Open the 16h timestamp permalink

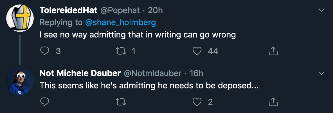(x=196, y=73)
